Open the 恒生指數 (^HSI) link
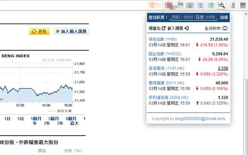 (x=163, y=40)
